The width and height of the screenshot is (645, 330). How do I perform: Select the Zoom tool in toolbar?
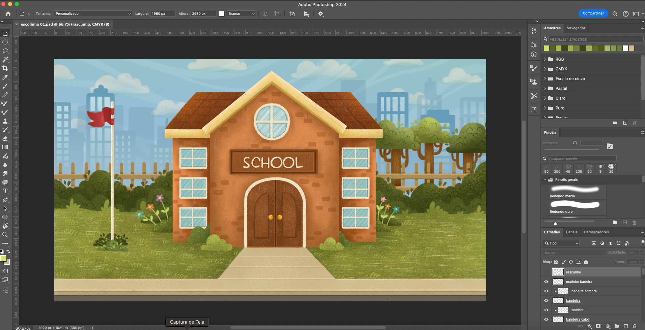pos(5,235)
